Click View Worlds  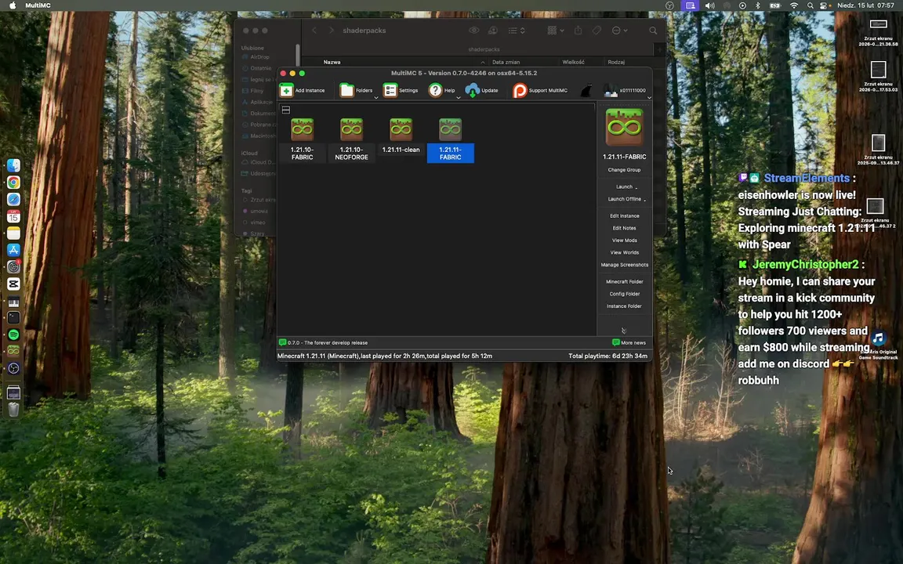pyautogui.click(x=624, y=253)
